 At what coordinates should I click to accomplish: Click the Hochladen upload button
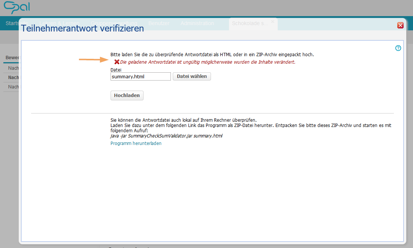tap(127, 96)
